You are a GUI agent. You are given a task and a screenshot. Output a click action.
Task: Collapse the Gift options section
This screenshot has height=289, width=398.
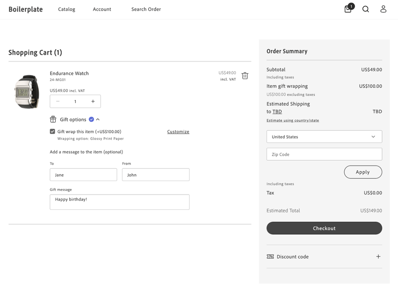(98, 119)
